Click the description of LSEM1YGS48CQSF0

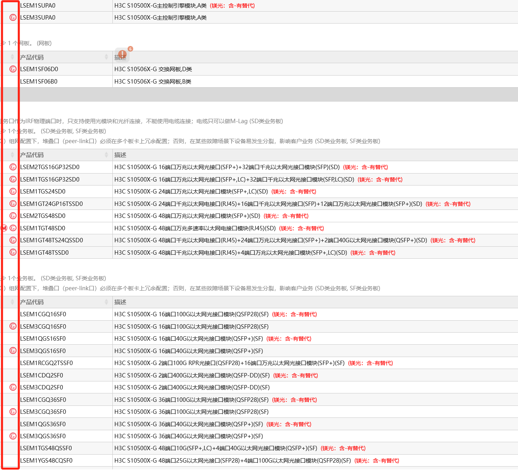click(x=257, y=461)
